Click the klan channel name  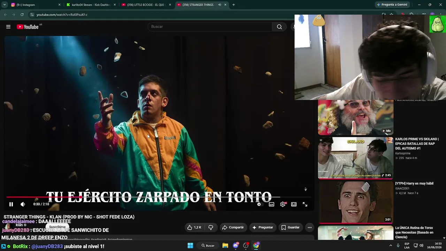click(x=19, y=225)
